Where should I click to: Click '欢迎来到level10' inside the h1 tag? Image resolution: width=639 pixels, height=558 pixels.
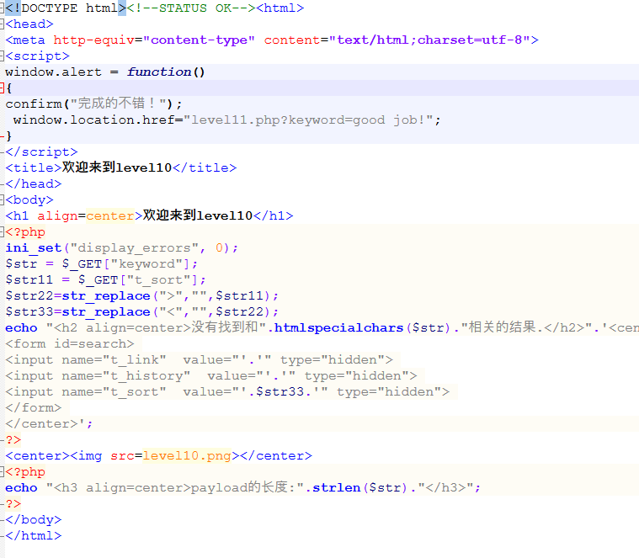click(198, 215)
